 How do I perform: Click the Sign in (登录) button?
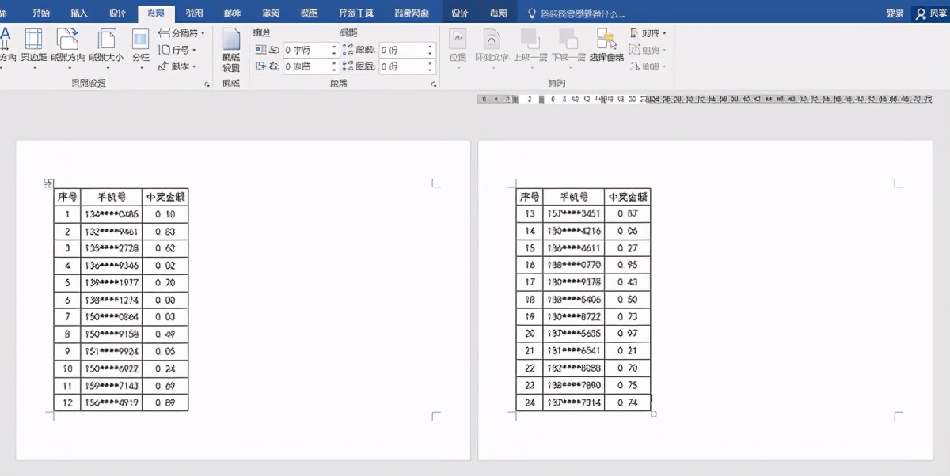coord(895,13)
